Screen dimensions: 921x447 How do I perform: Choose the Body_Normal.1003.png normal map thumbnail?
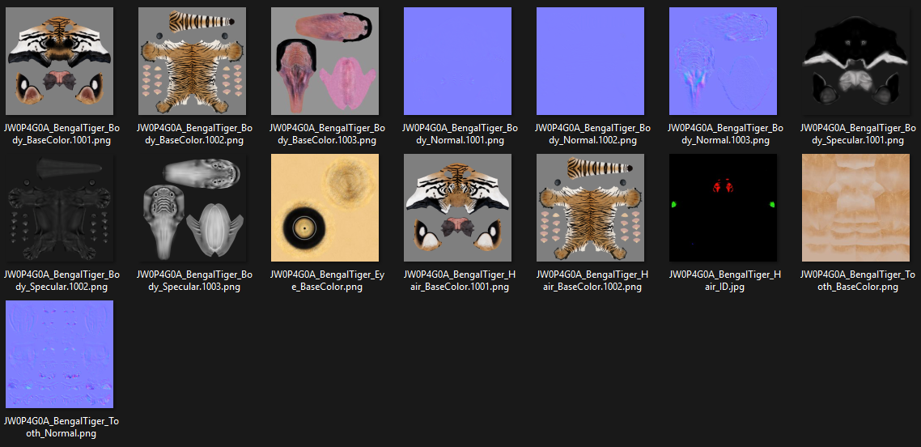click(x=723, y=61)
